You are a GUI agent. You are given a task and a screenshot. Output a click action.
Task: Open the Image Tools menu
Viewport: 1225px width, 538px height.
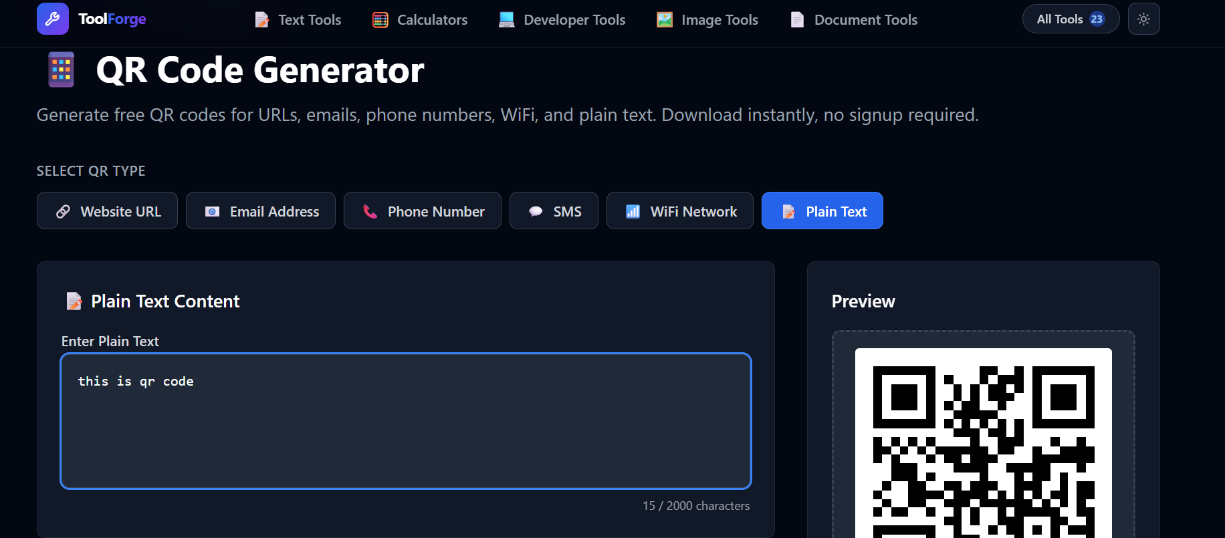(x=707, y=20)
